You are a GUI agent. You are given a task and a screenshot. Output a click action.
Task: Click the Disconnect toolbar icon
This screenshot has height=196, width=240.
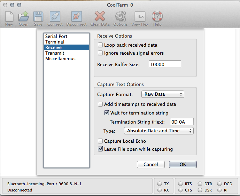click(76, 16)
